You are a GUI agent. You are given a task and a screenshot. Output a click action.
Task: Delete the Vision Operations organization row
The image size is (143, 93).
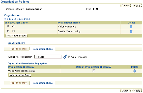click(131, 27)
